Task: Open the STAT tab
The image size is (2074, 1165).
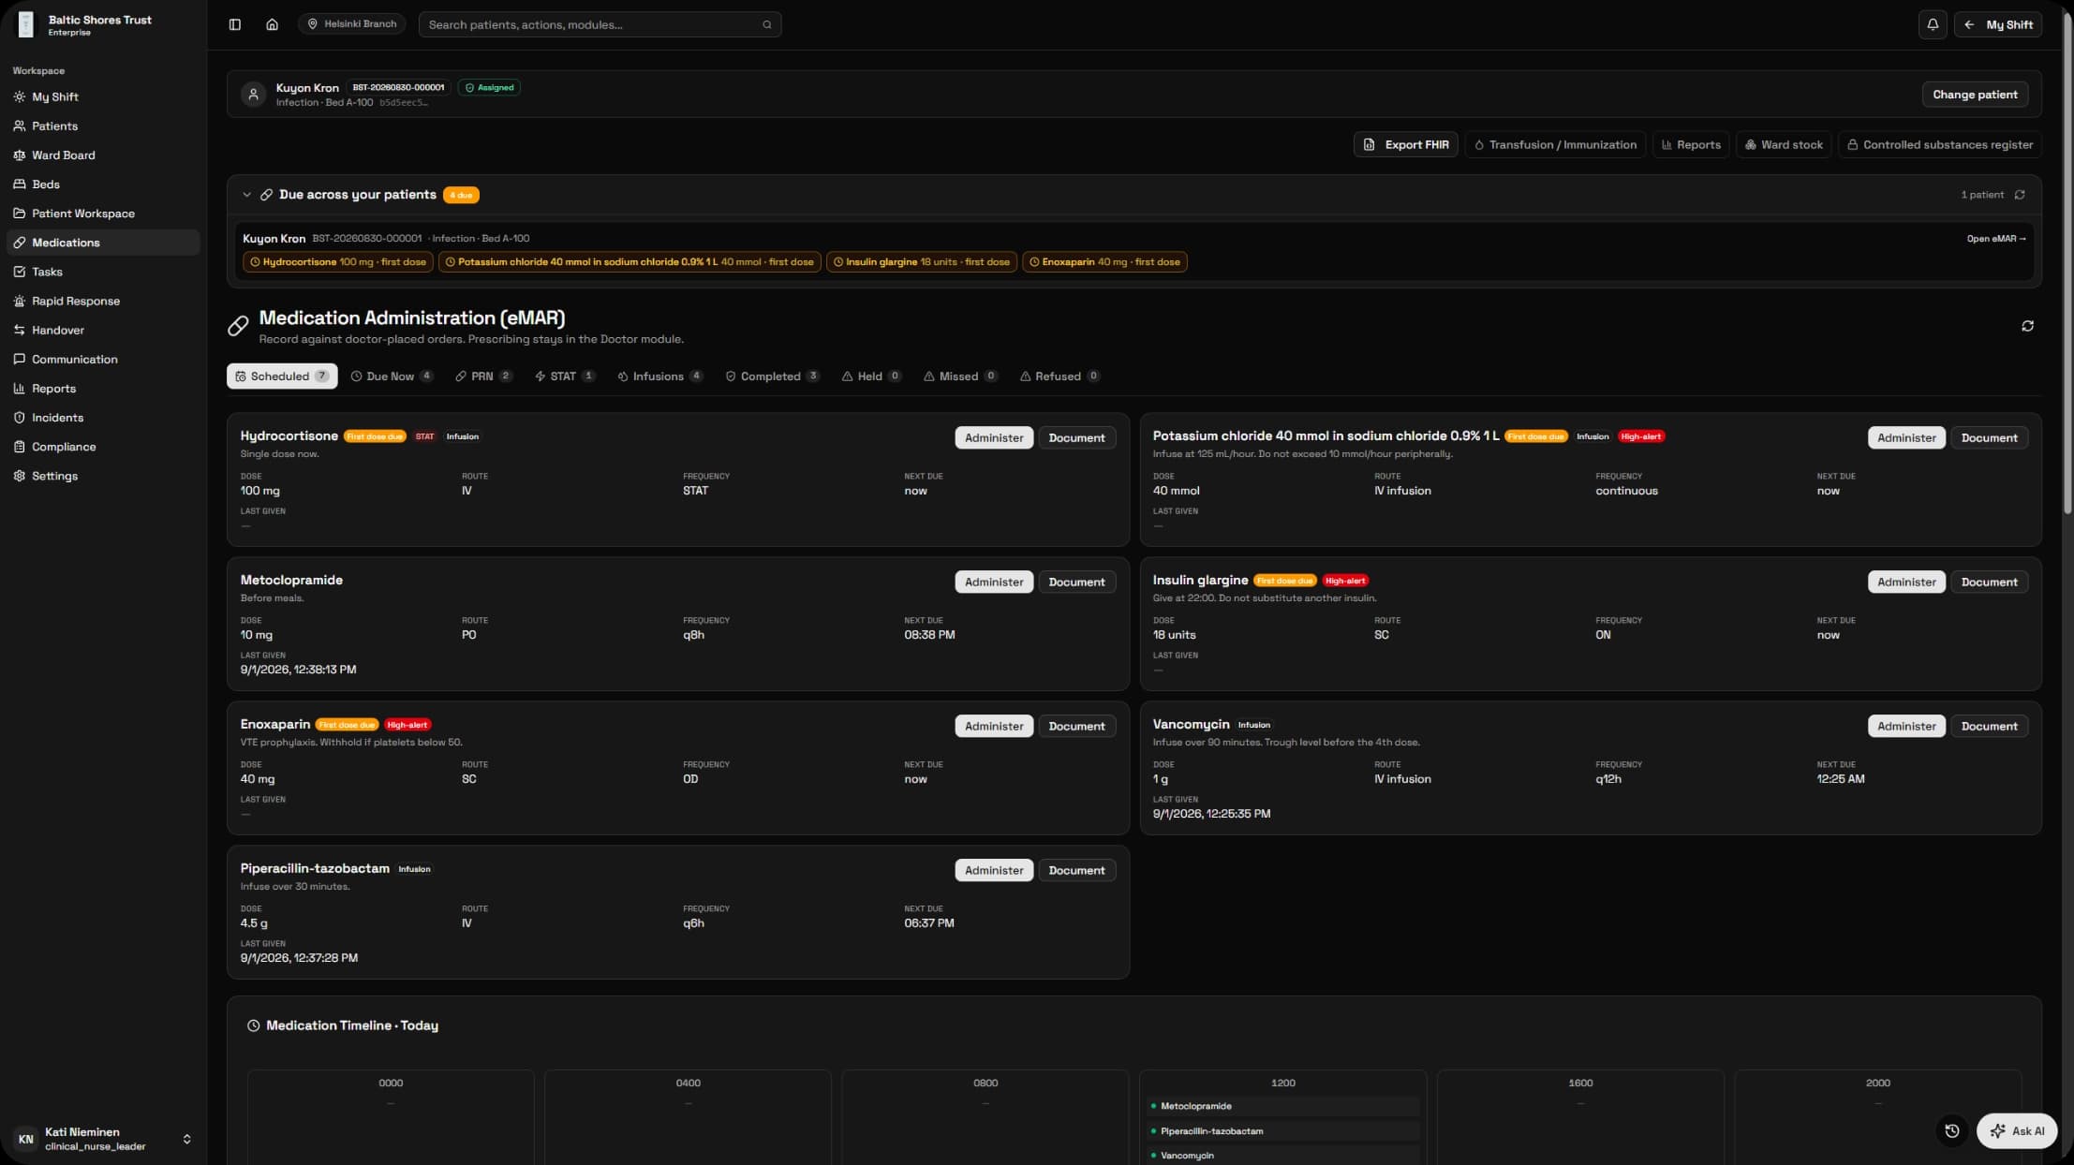Action: 565,376
